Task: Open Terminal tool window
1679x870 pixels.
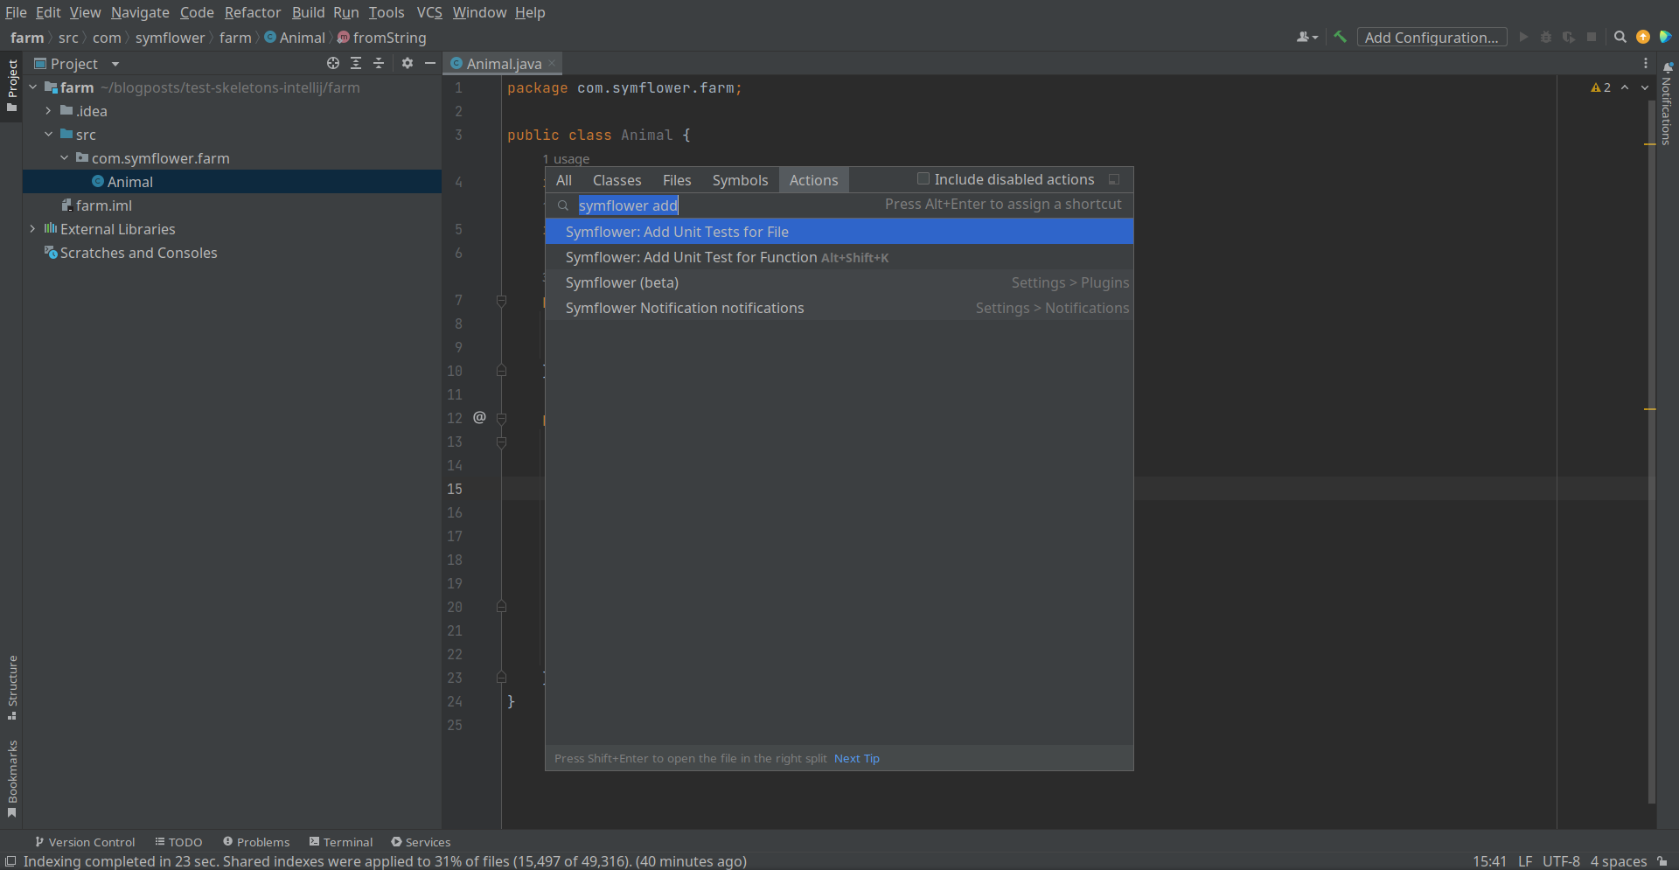Action: pyautogui.click(x=341, y=842)
